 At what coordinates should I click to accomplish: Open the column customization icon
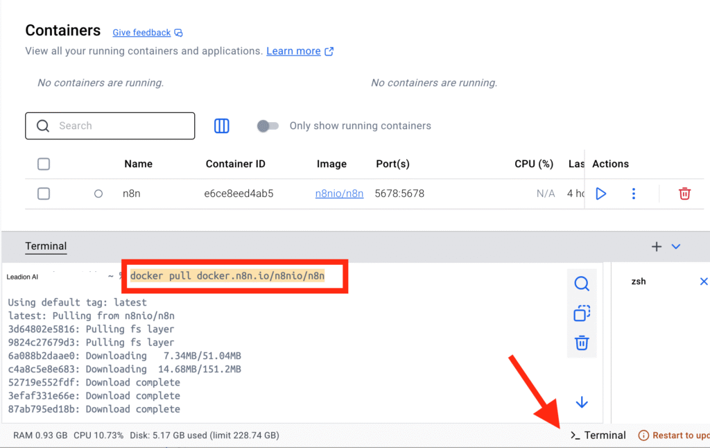(221, 126)
